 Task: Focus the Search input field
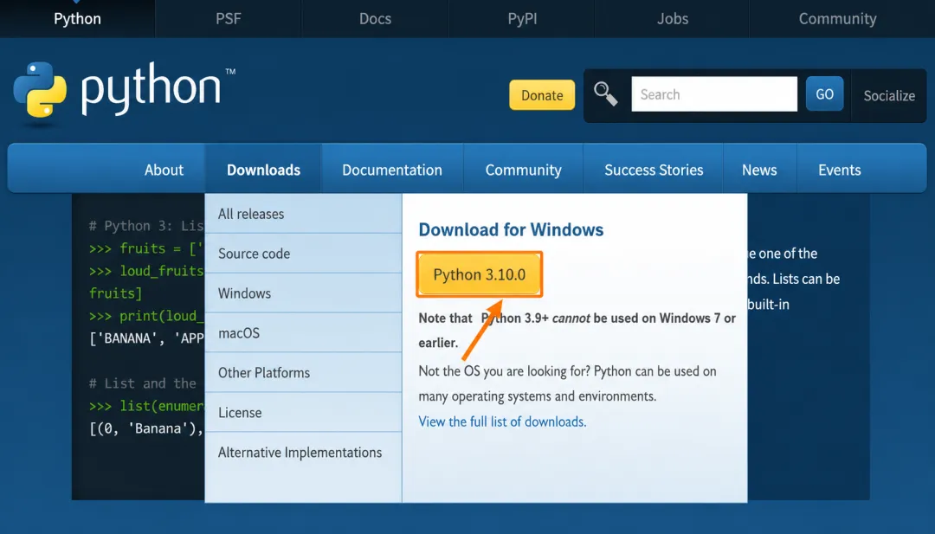click(714, 93)
